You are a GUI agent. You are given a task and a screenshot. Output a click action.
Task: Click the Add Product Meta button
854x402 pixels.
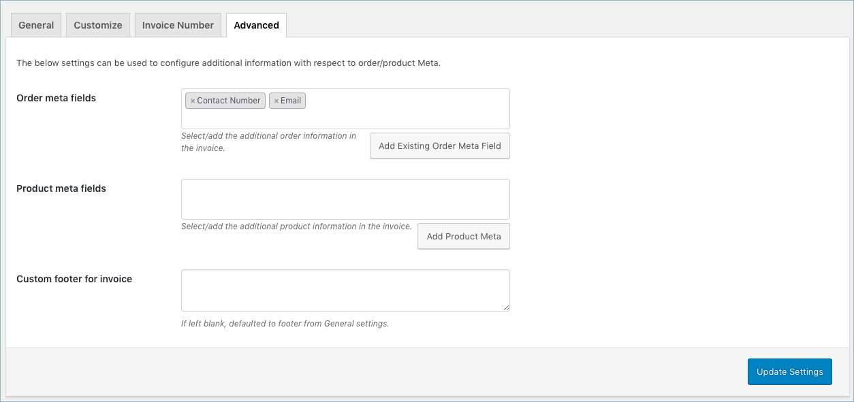coord(464,236)
